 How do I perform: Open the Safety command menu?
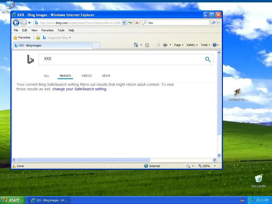[x=192, y=45]
